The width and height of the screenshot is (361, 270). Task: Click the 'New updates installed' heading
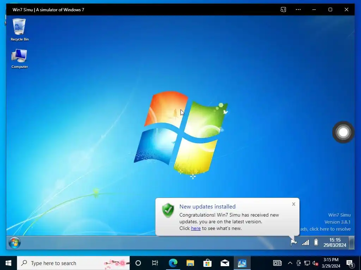[207, 206]
